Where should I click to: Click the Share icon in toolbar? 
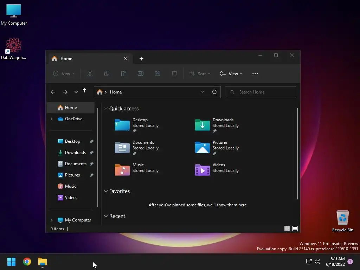[157, 73]
